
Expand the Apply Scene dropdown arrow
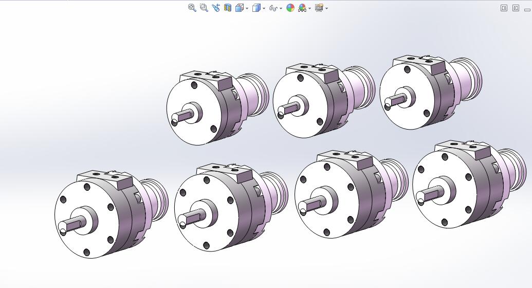(x=309, y=8)
